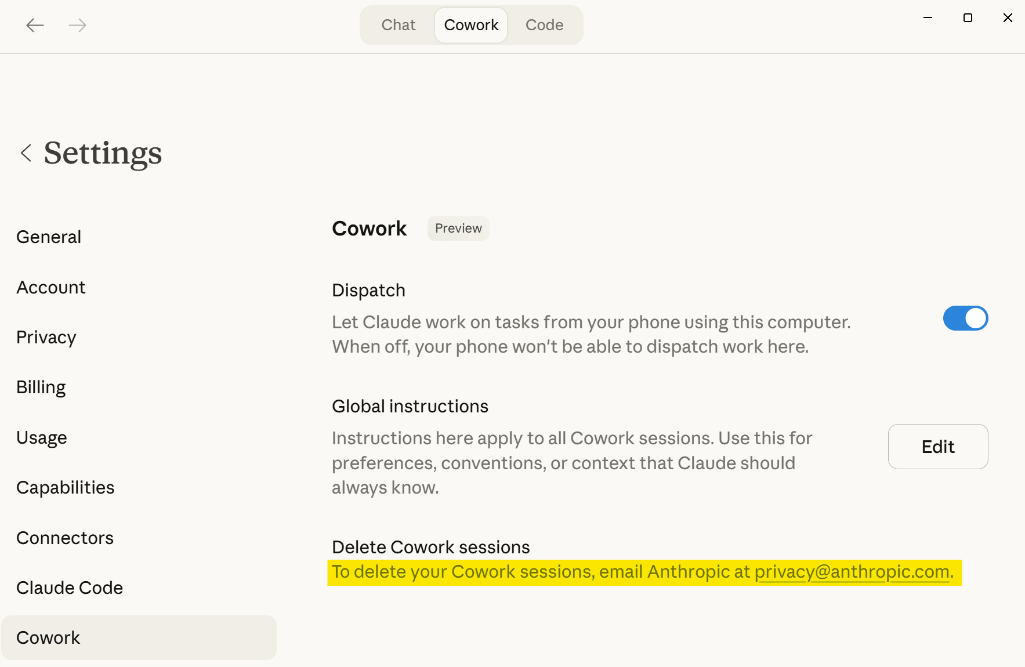Click the chevron beside Settings heading
Image resolution: width=1025 pixels, height=667 pixels.
pyautogui.click(x=26, y=153)
